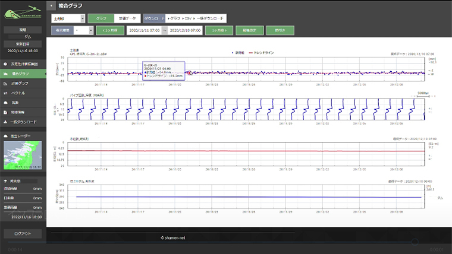Screen dimensions: 452x254
Task: Open the weather page with the cloud icon
Action: tap(23, 103)
